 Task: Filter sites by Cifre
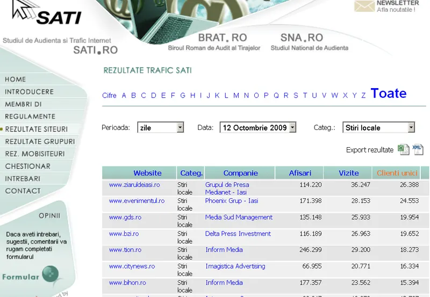(x=109, y=96)
